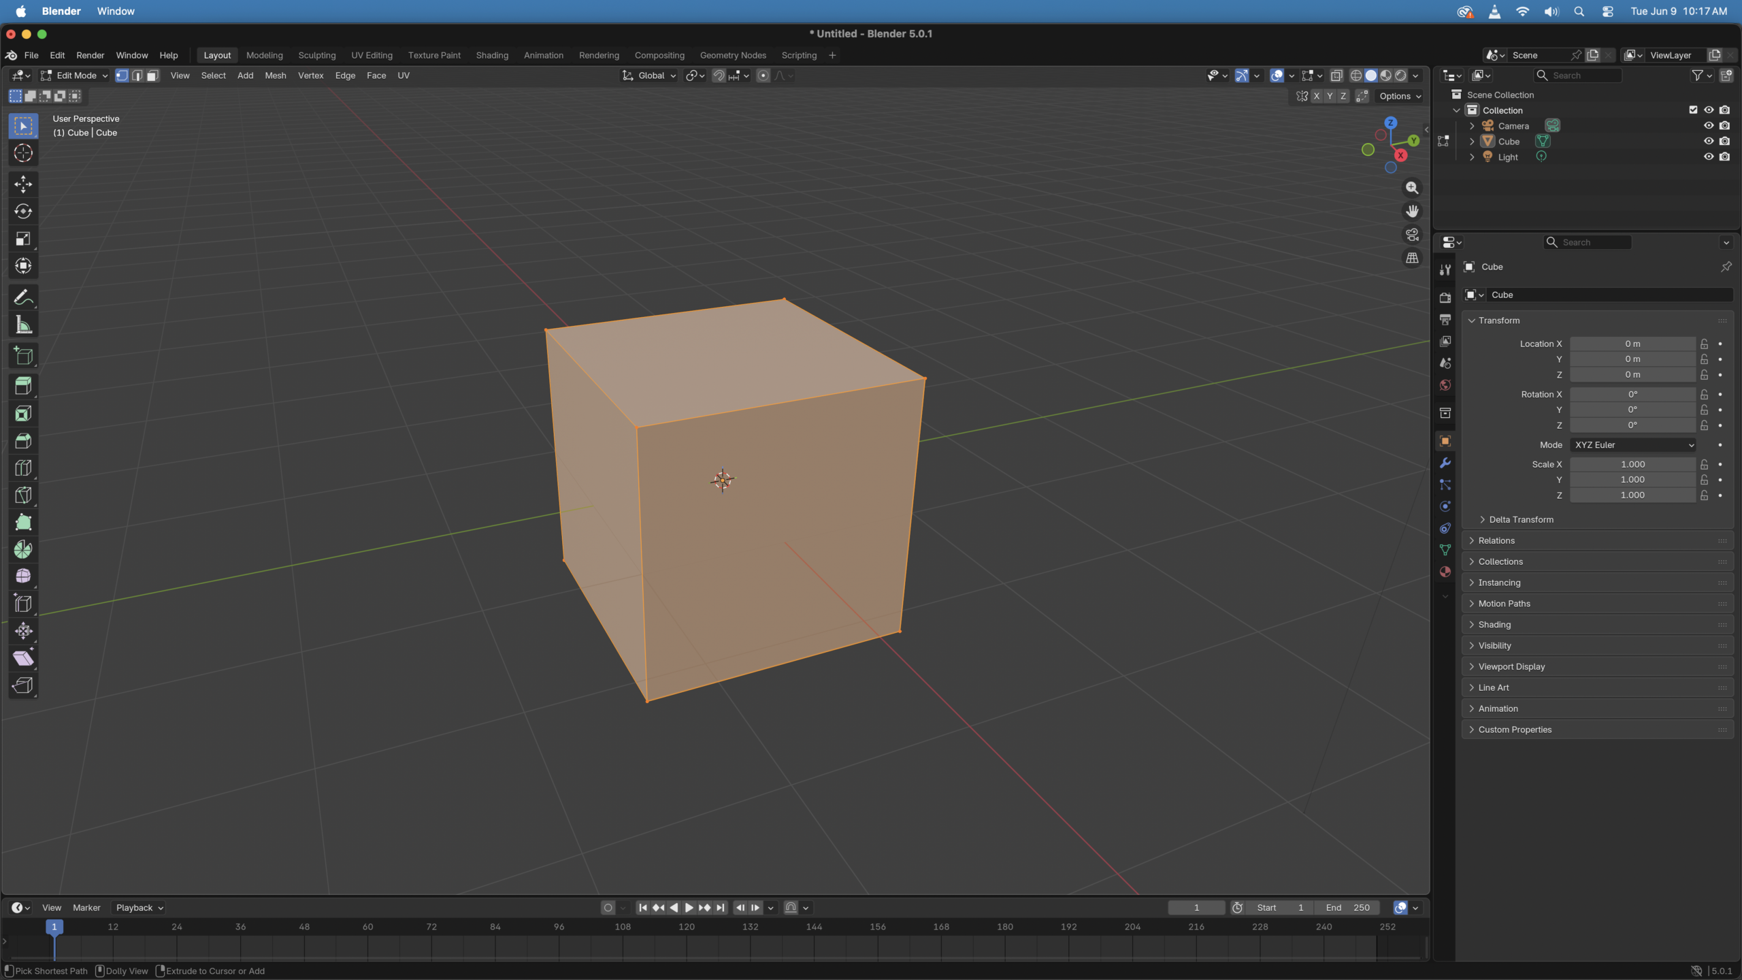Toggle snapping magnet button
Screen dimensions: 1742x980
pyautogui.click(x=719, y=76)
